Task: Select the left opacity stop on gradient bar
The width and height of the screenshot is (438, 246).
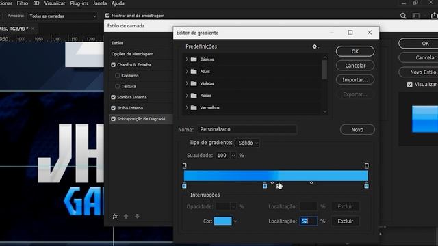Action: coord(184,166)
